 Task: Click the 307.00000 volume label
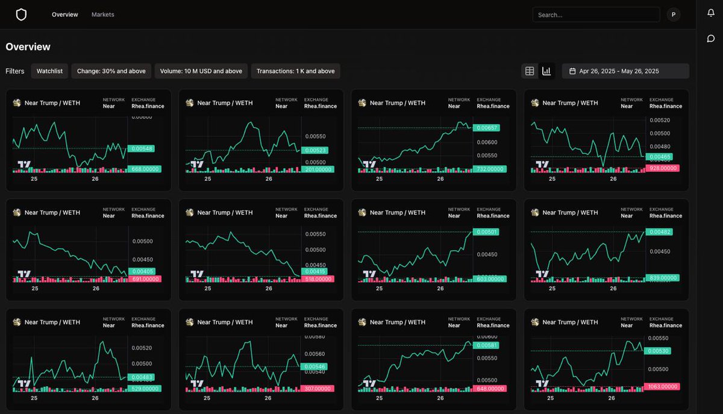[318, 389]
